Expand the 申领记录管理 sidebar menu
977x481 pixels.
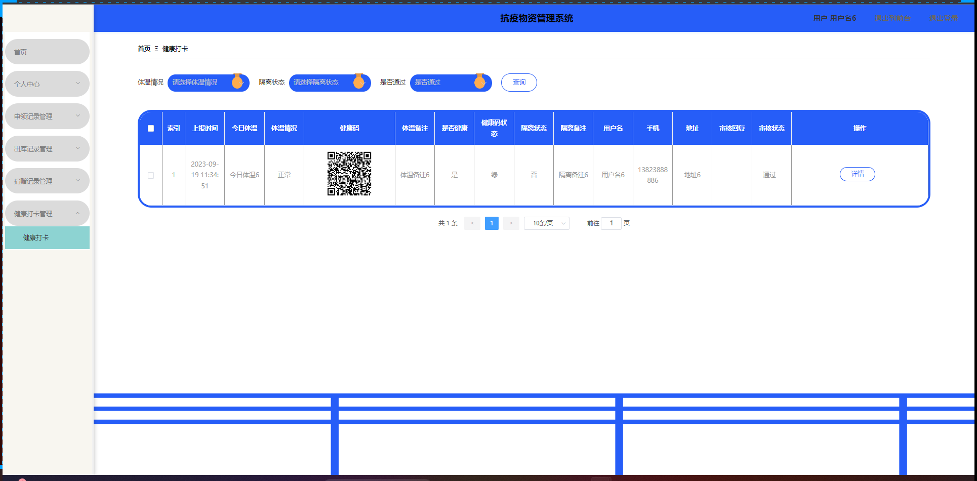[47, 116]
